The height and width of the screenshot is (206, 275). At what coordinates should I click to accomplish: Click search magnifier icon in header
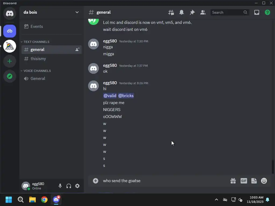[245, 12]
